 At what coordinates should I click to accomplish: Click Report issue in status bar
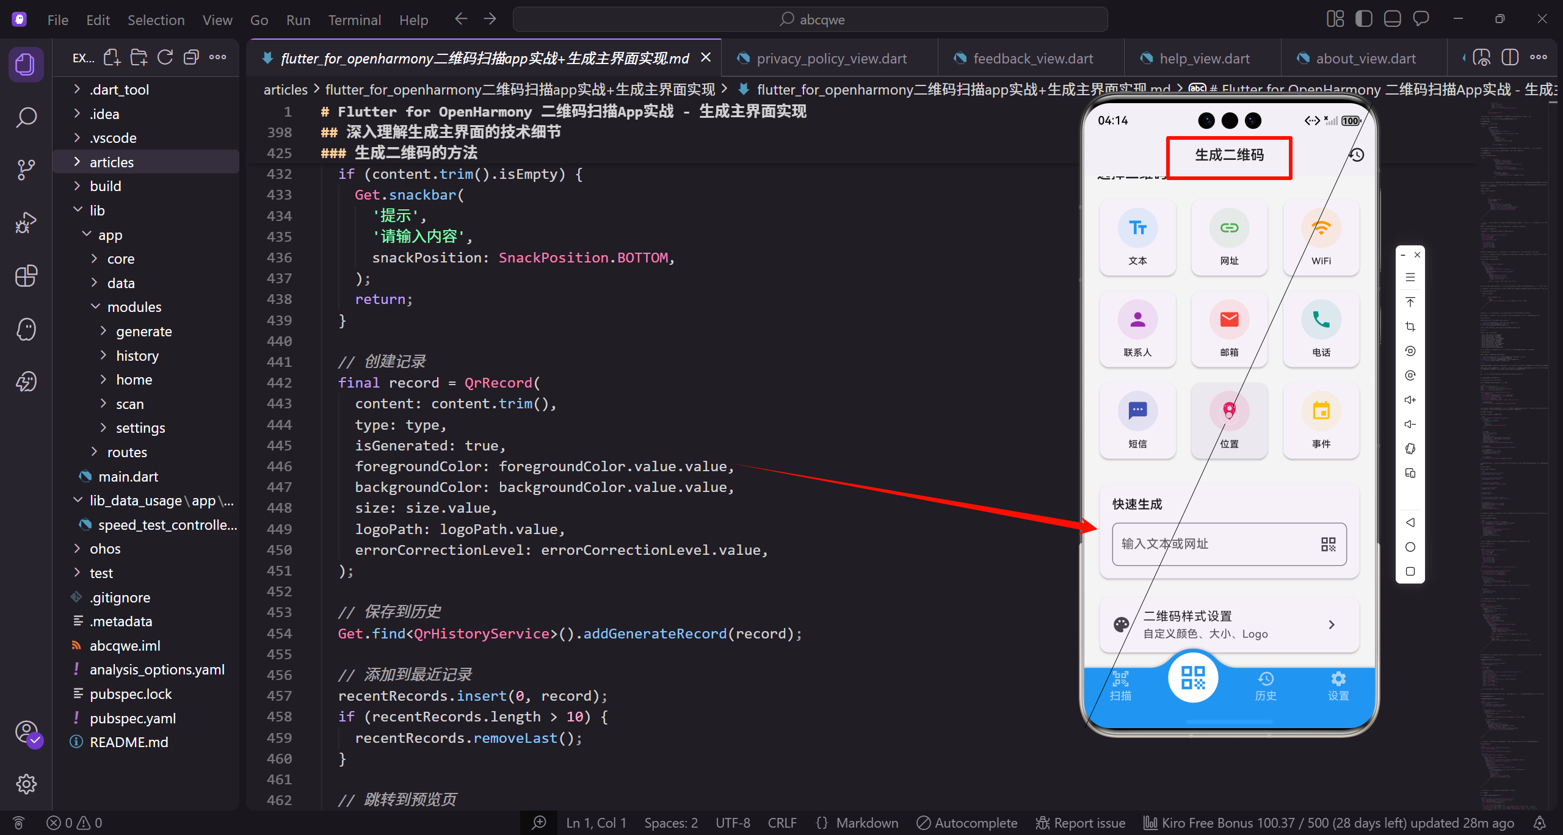point(1081,823)
